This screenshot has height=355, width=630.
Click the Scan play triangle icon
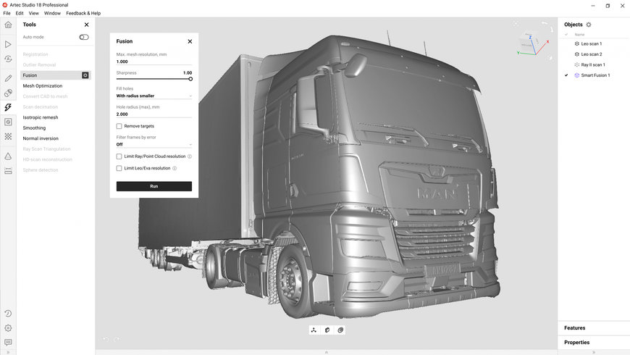[8, 44]
